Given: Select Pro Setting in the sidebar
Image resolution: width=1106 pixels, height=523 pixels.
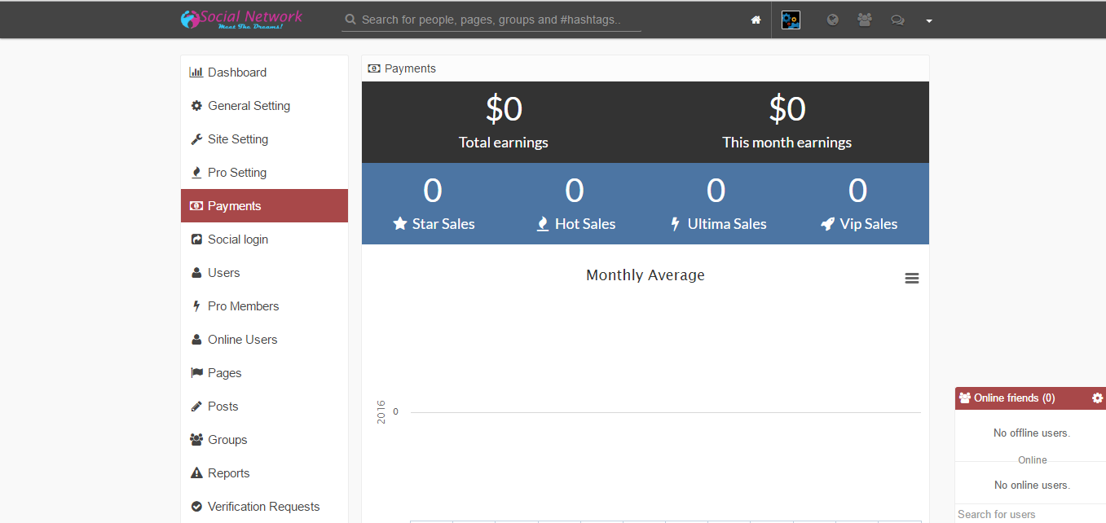Looking at the screenshot, I should tap(236, 173).
